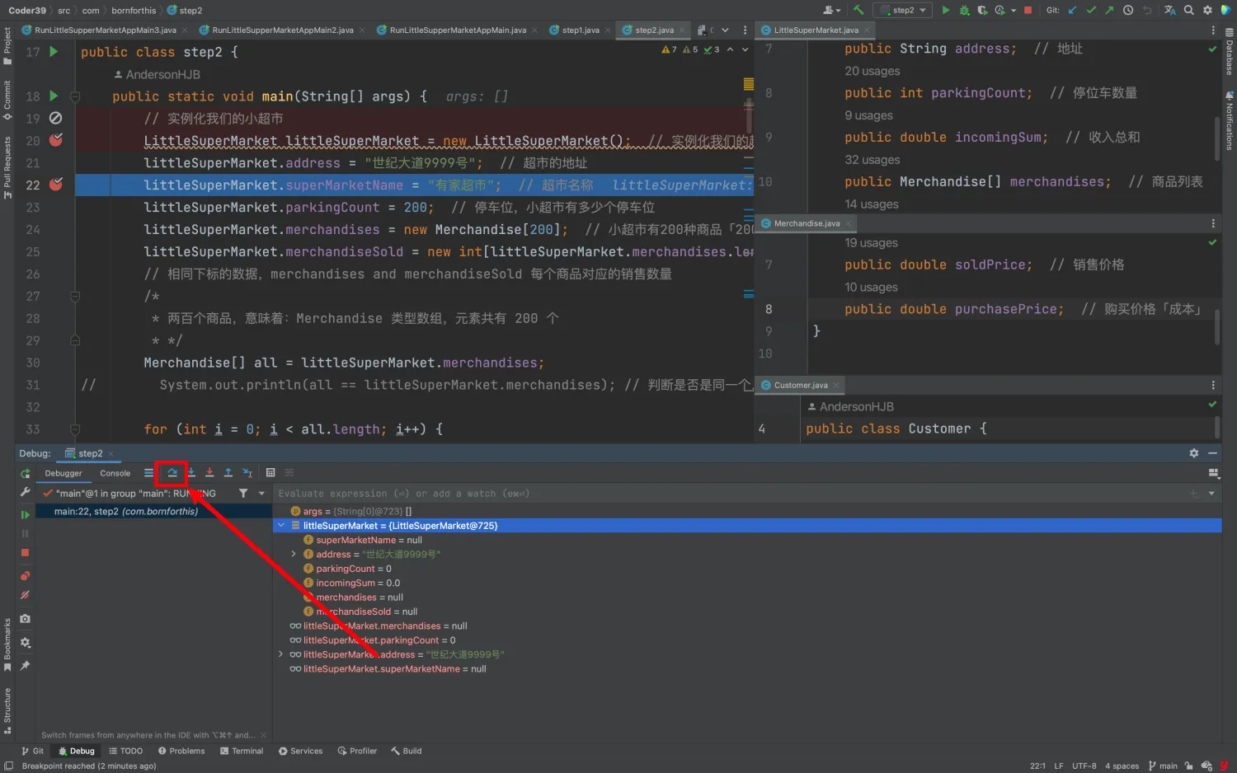Click the Debug bug icon in top toolbar

click(x=964, y=10)
